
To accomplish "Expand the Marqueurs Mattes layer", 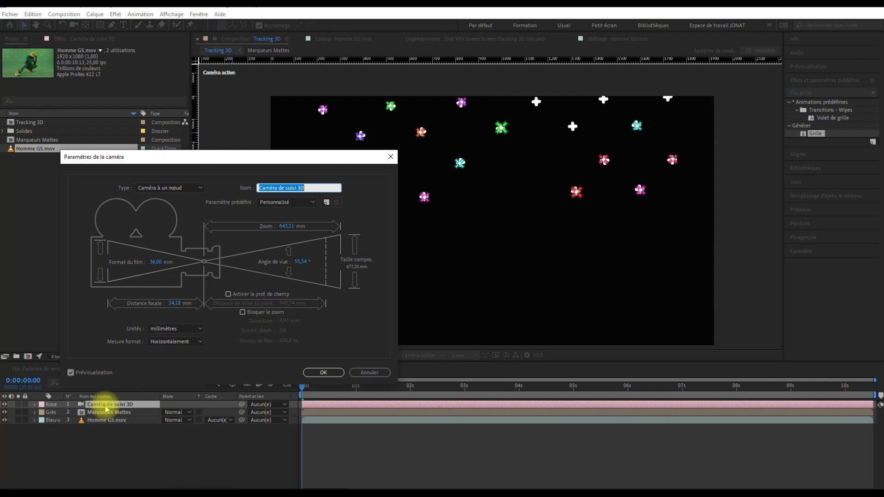I will (34, 412).
